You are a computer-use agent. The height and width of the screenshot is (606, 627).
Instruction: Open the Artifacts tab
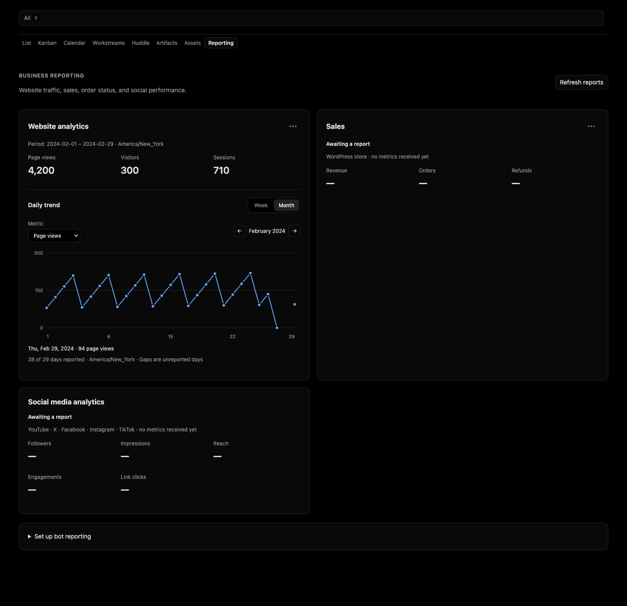[x=167, y=43]
